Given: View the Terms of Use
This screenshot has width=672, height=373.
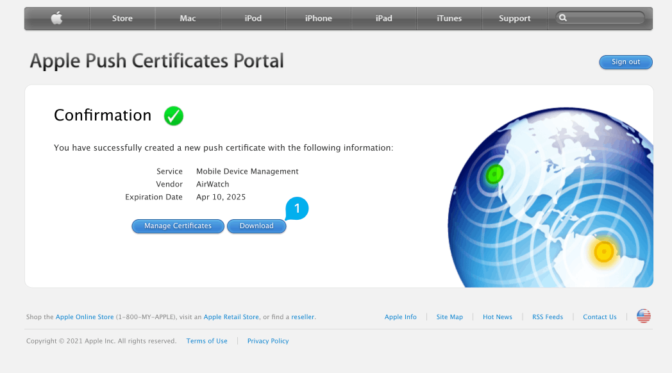Looking at the screenshot, I should tap(206, 341).
